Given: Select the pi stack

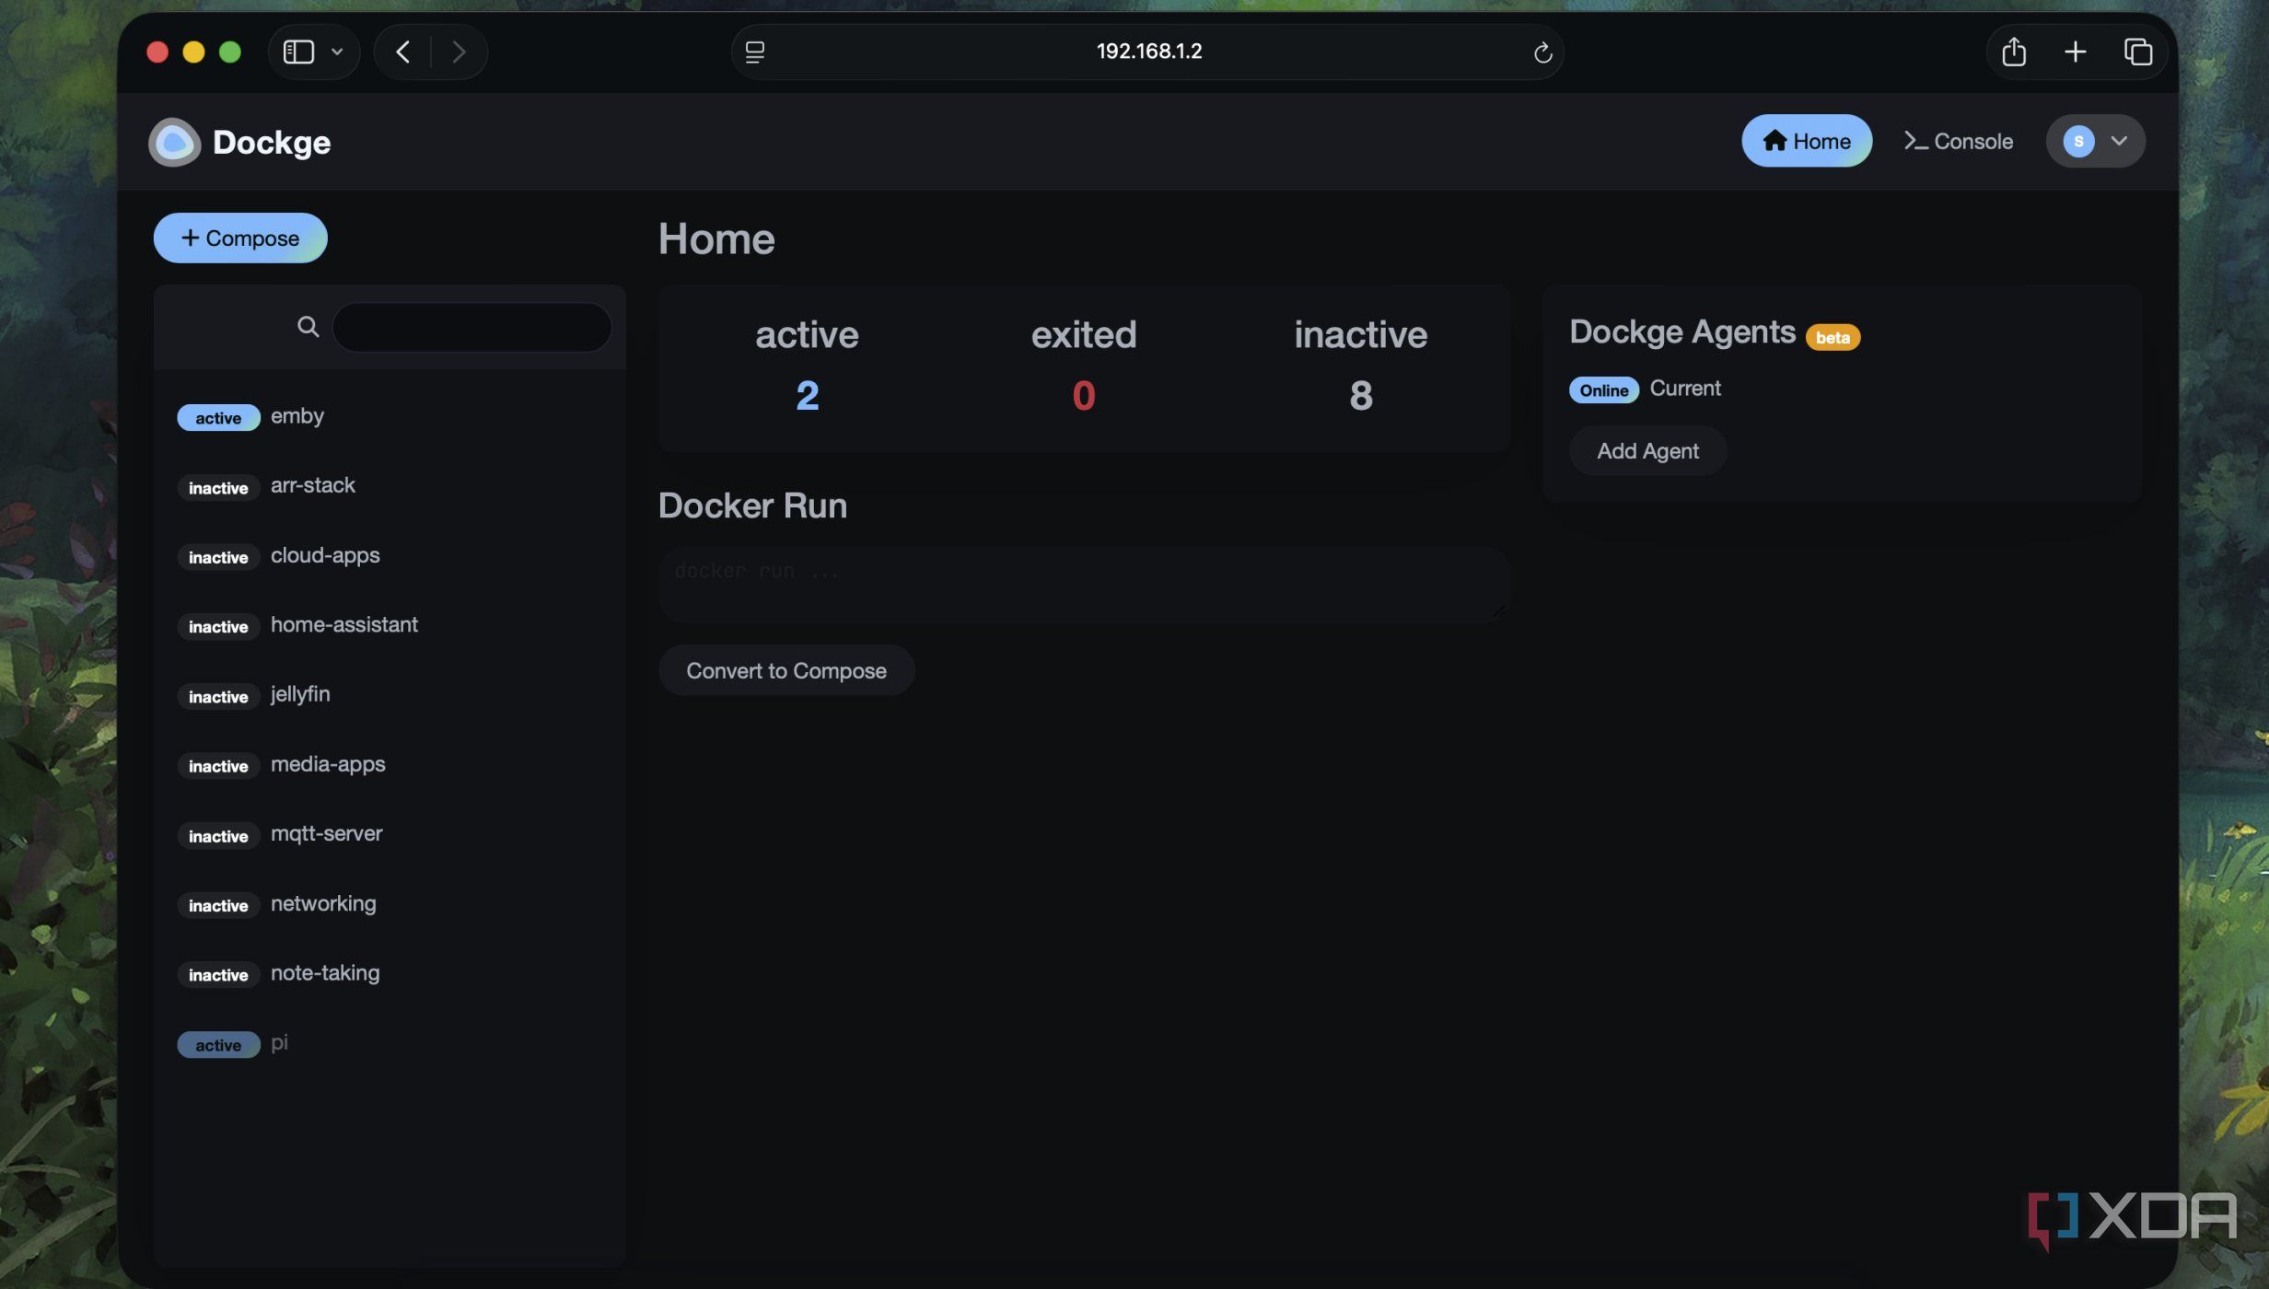Looking at the screenshot, I should 390,1043.
